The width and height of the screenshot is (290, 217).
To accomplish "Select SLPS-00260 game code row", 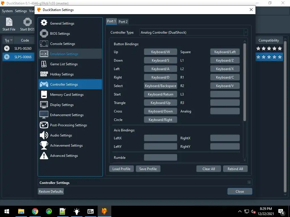I will click(23, 48).
